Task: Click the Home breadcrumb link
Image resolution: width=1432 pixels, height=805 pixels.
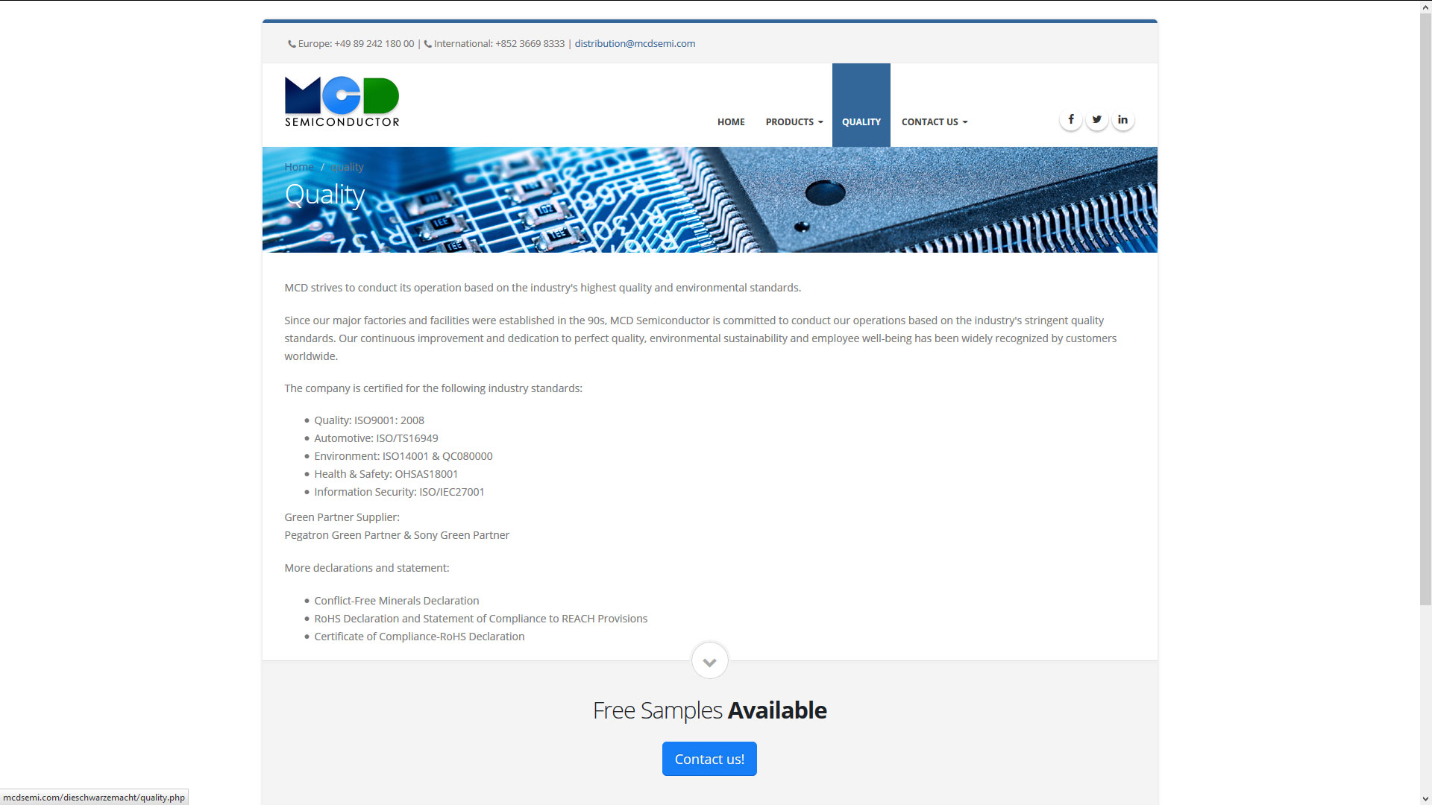Action: click(298, 167)
